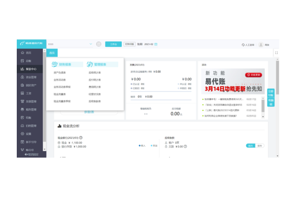Open 应收账龄表 from the management reports
This screenshot has width=296, height=197.
[x=95, y=101]
